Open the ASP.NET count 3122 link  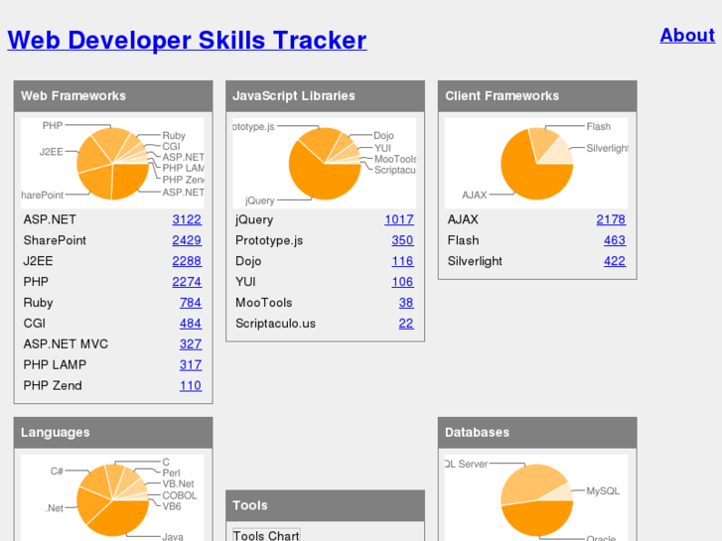coord(187,219)
